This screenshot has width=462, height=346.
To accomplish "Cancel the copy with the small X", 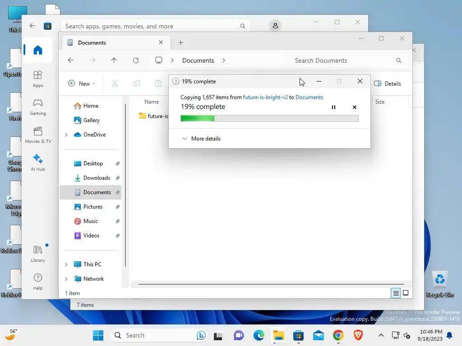I will point(355,107).
